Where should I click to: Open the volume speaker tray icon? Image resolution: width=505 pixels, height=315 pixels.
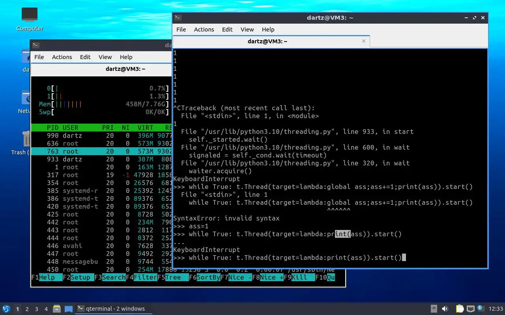coord(445,309)
